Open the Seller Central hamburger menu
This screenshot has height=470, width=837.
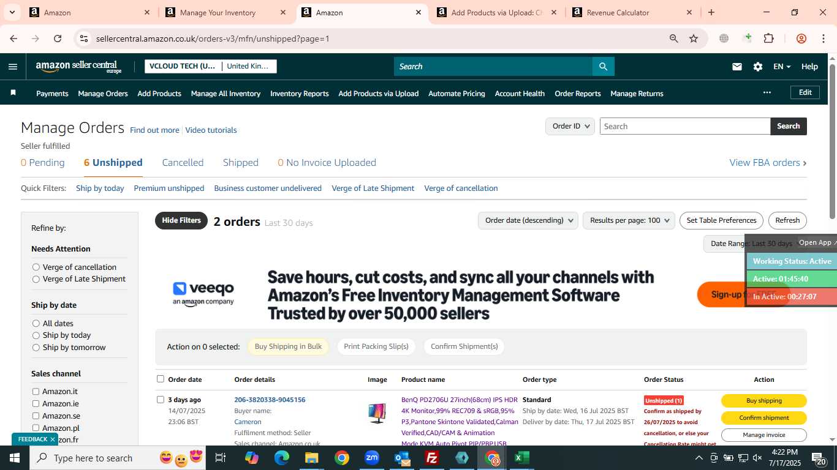click(13, 67)
